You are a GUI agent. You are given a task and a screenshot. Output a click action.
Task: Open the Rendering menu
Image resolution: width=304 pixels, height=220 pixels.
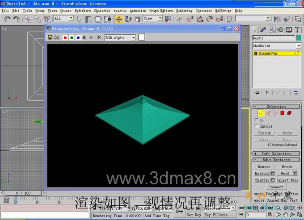tap(184, 11)
